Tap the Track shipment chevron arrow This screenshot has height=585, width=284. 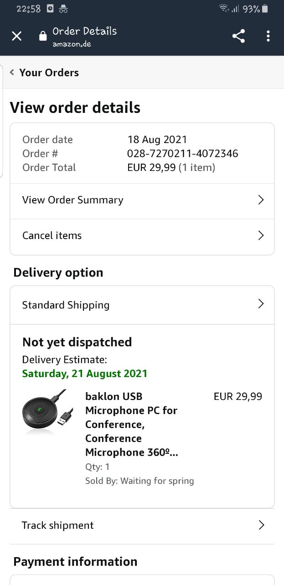click(x=261, y=525)
